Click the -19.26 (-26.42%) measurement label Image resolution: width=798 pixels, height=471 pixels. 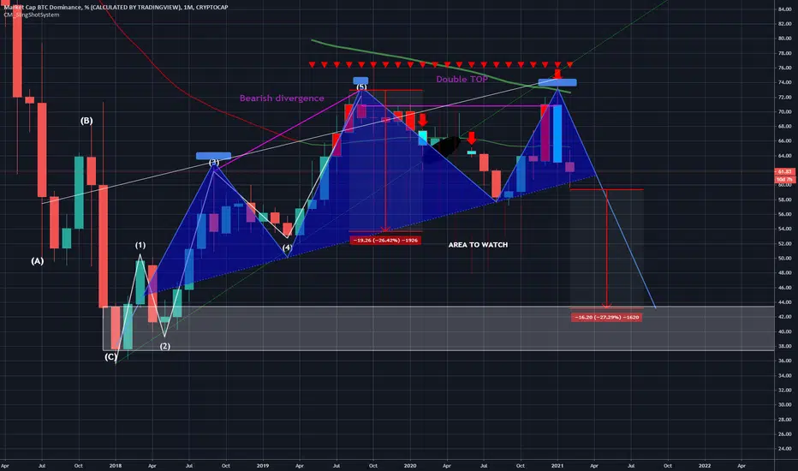click(385, 240)
